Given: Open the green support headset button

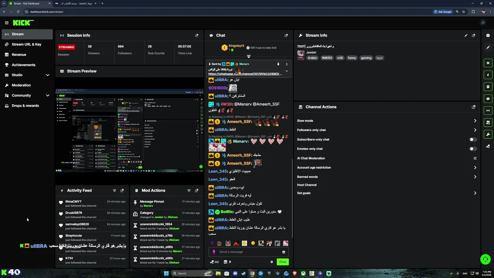Looking at the screenshot, I should [x=486, y=259].
